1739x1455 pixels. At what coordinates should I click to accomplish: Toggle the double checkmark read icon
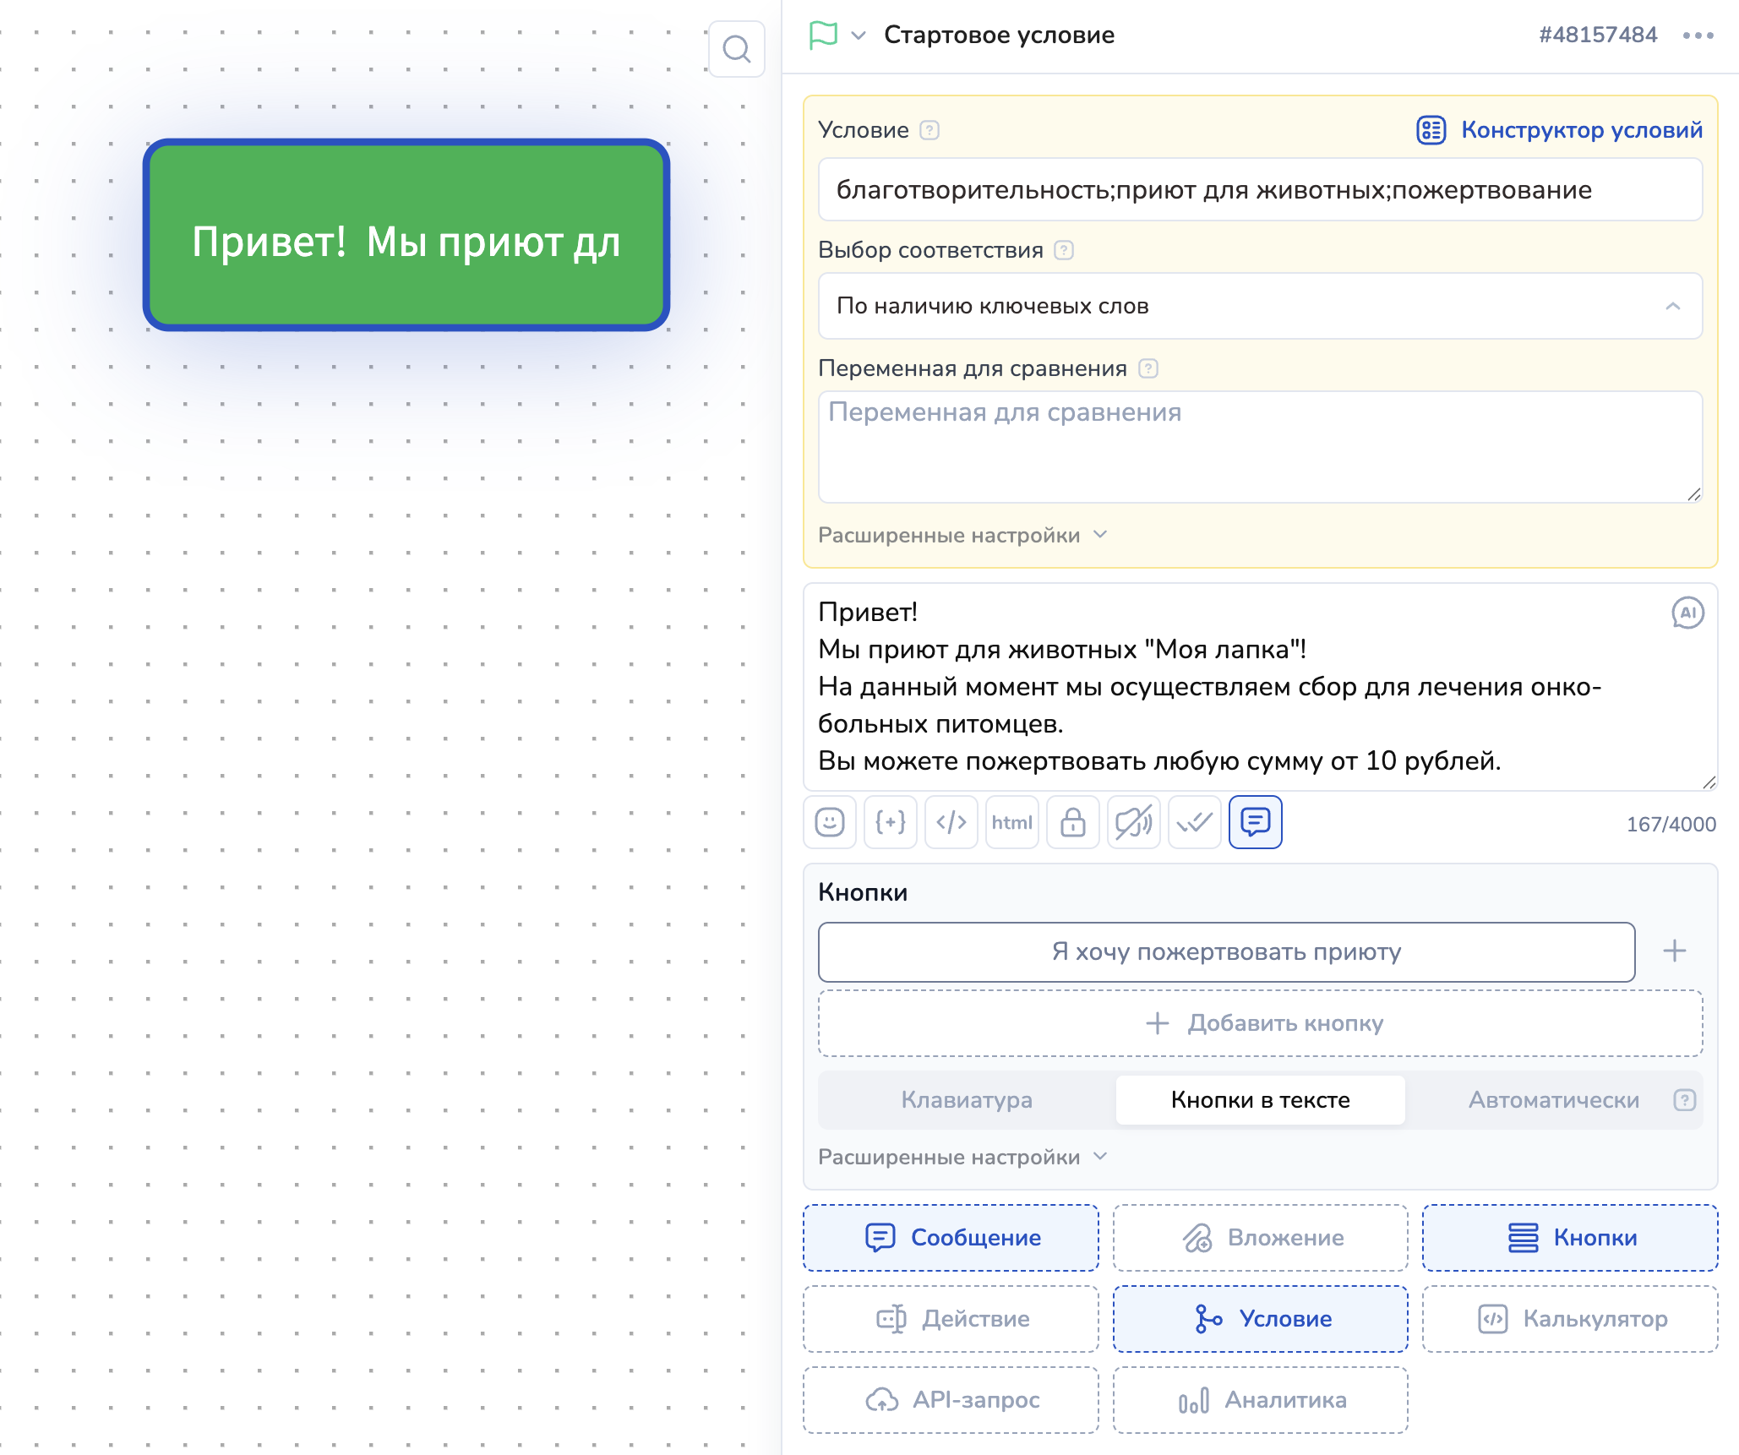click(x=1194, y=822)
